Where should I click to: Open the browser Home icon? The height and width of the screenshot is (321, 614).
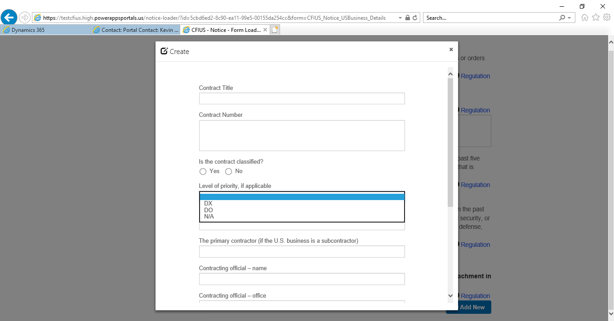[585, 18]
